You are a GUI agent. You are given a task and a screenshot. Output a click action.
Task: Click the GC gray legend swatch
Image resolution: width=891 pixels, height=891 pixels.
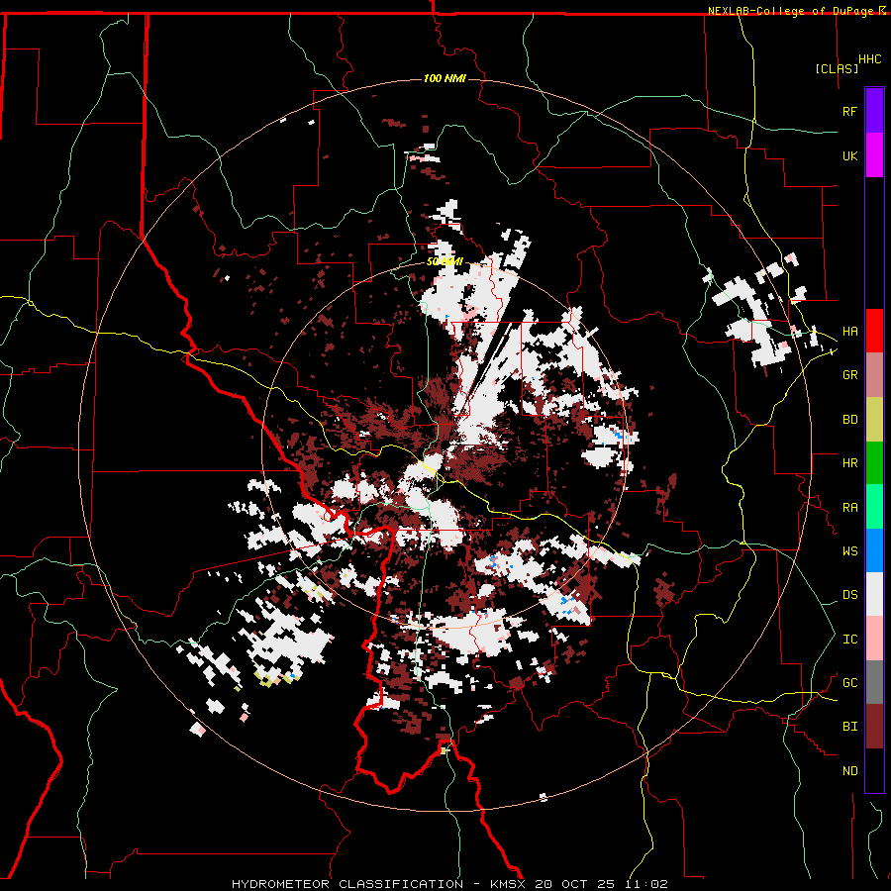coord(874,682)
